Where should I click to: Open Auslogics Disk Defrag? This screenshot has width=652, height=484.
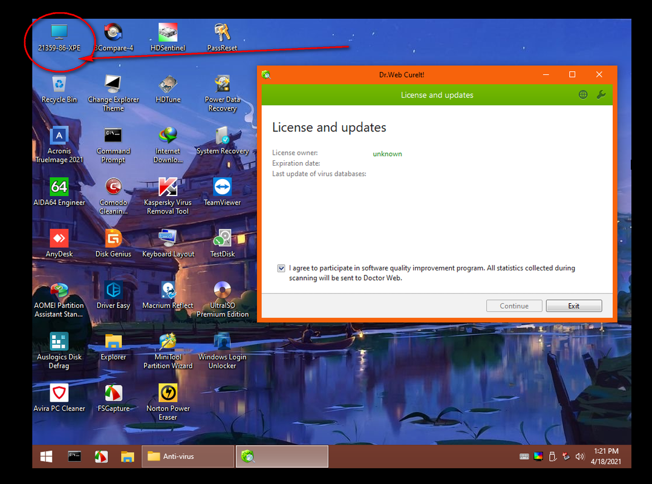point(59,351)
